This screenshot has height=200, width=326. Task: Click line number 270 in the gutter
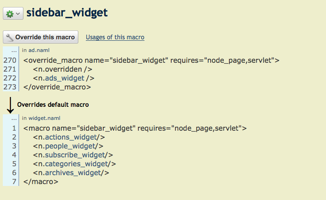[10, 60]
